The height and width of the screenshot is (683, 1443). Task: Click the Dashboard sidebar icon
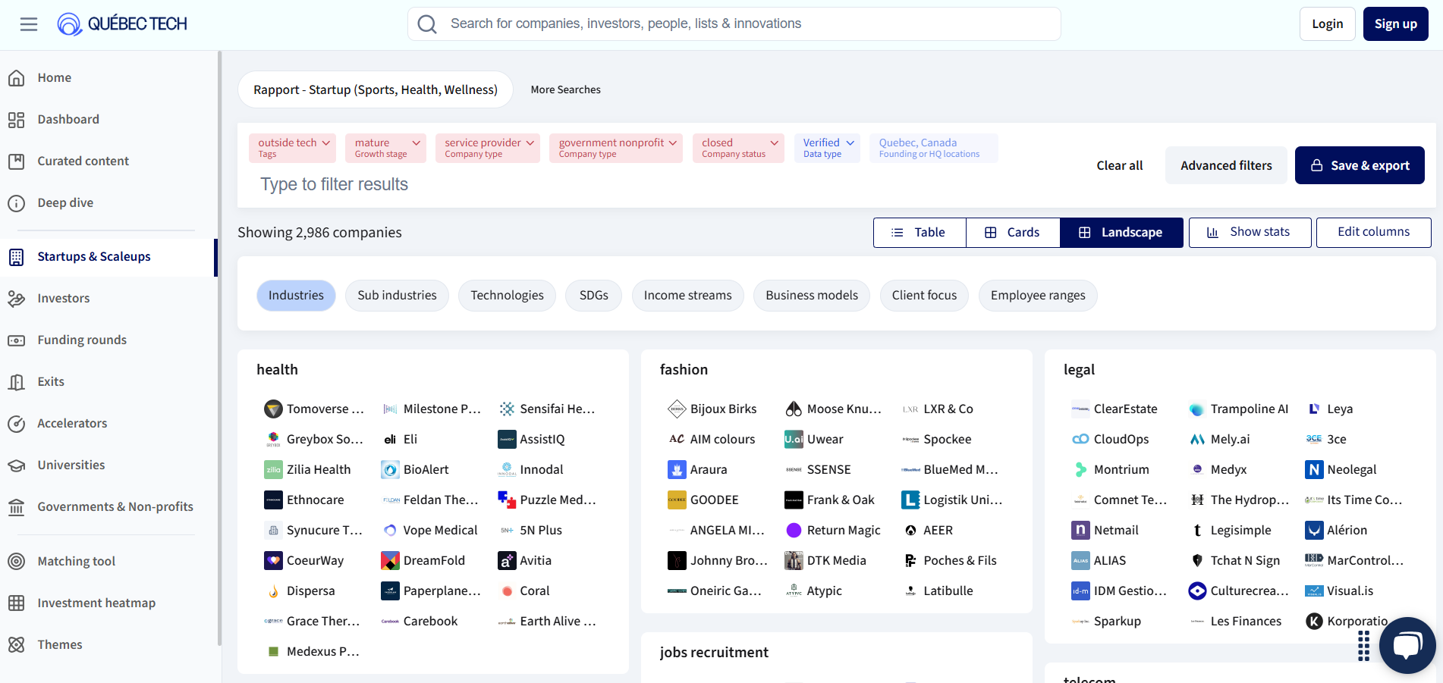click(x=17, y=119)
